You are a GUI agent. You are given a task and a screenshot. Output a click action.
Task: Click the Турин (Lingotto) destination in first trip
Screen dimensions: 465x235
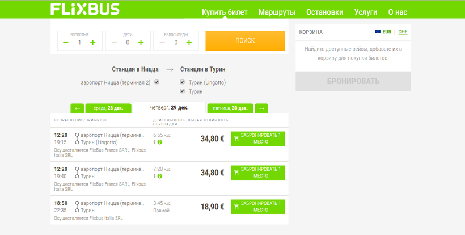[x=99, y=142]
